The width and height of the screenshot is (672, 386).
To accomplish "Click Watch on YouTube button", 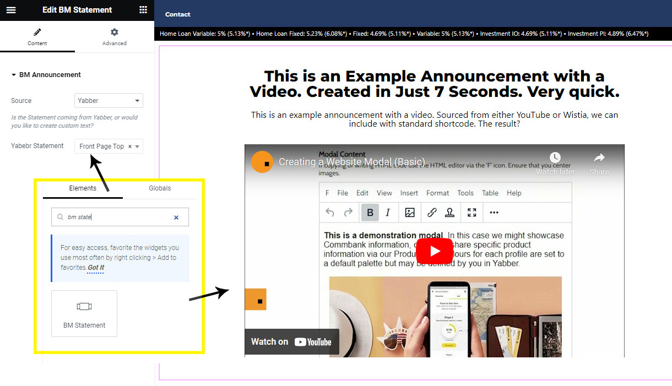I will pyautogui.click(x=292, y=341).
